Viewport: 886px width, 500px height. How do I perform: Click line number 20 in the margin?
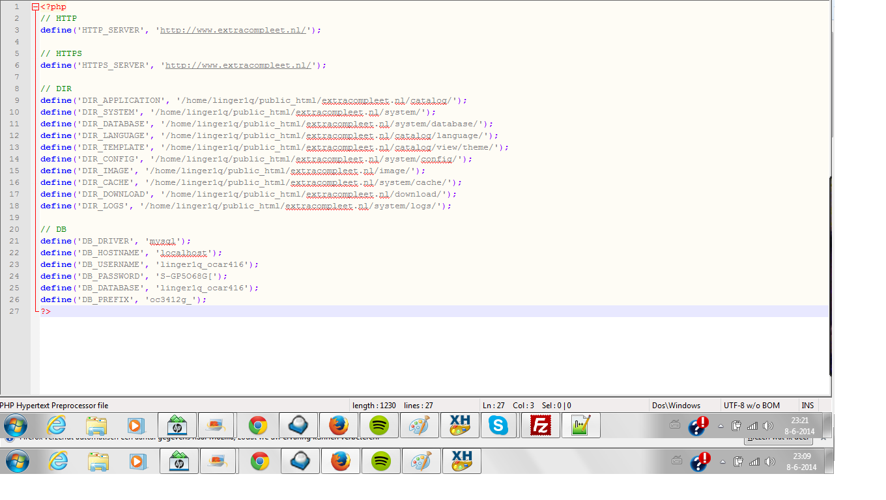[x=14, y=229]
